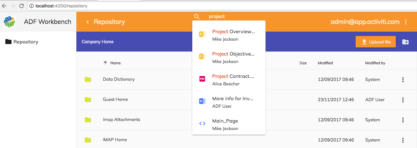Screen dimensions: 417x148
Task: Sort the list by Name column header
Action: point(115,63)
